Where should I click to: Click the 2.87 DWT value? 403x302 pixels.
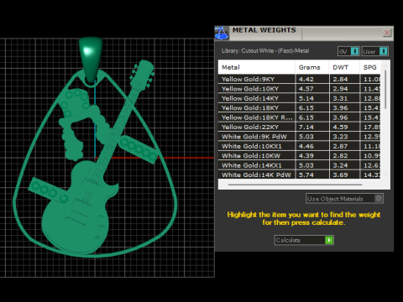pos(340,146)
